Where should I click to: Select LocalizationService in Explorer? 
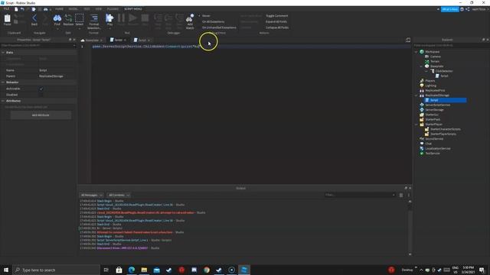coord(437,148)
